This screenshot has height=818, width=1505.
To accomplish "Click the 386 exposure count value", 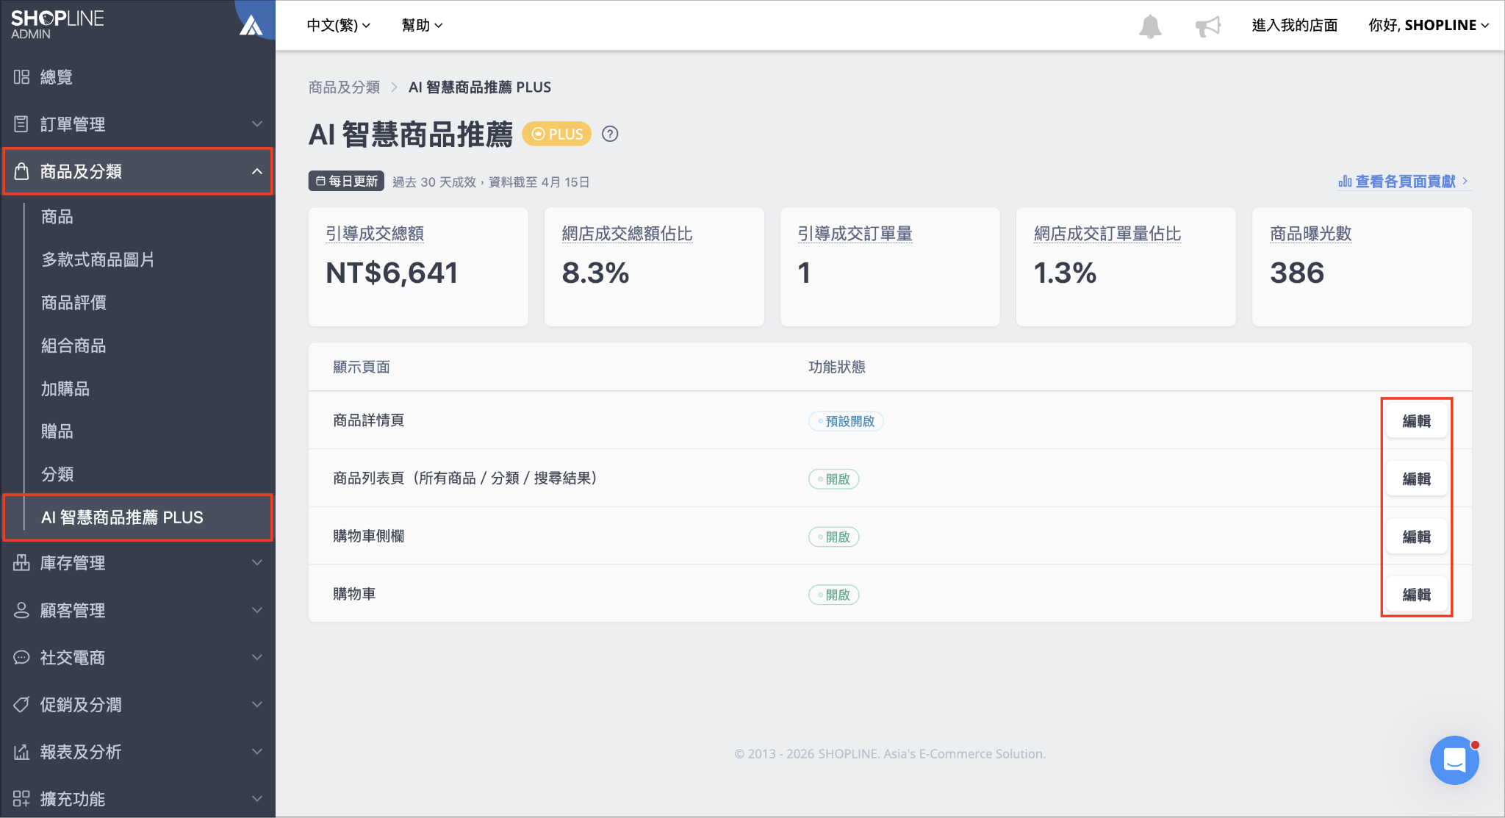I will 1297,273.
